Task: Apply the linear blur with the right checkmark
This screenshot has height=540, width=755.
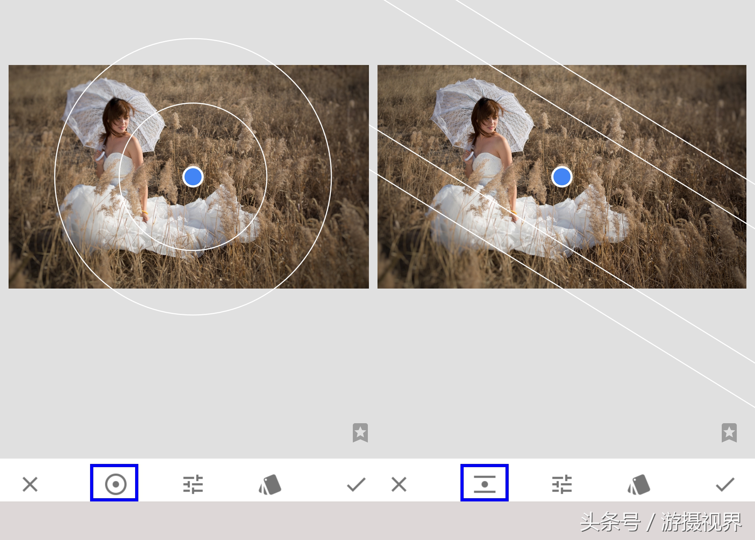Action: click(x=726, y=484)
